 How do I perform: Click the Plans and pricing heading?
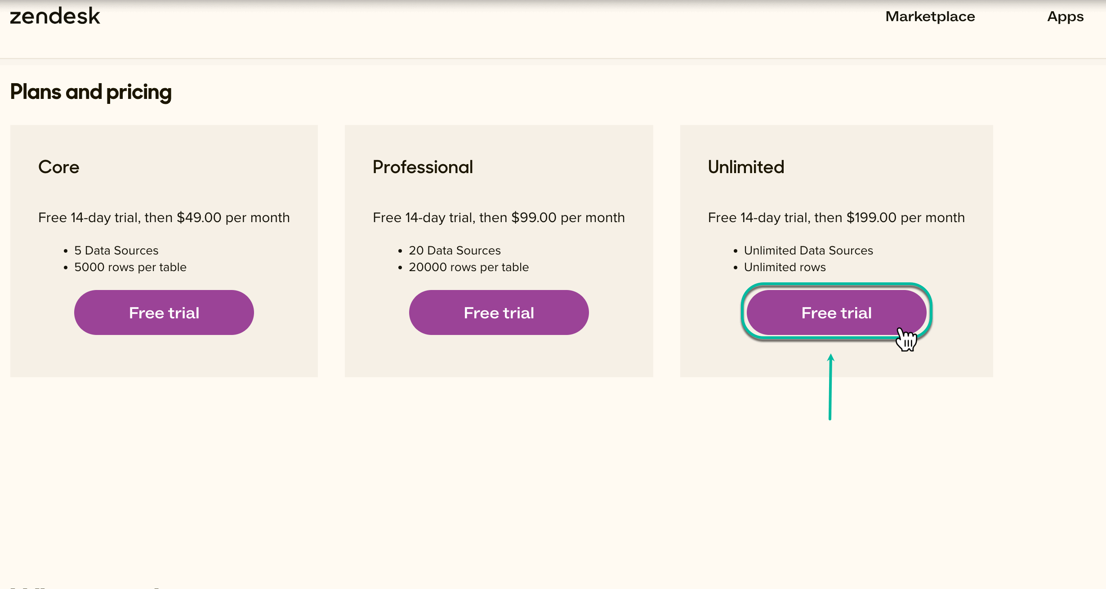pyautogui.click(x=90, y=92)
